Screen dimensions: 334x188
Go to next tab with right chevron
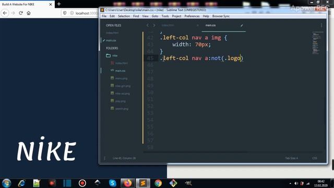154,26
